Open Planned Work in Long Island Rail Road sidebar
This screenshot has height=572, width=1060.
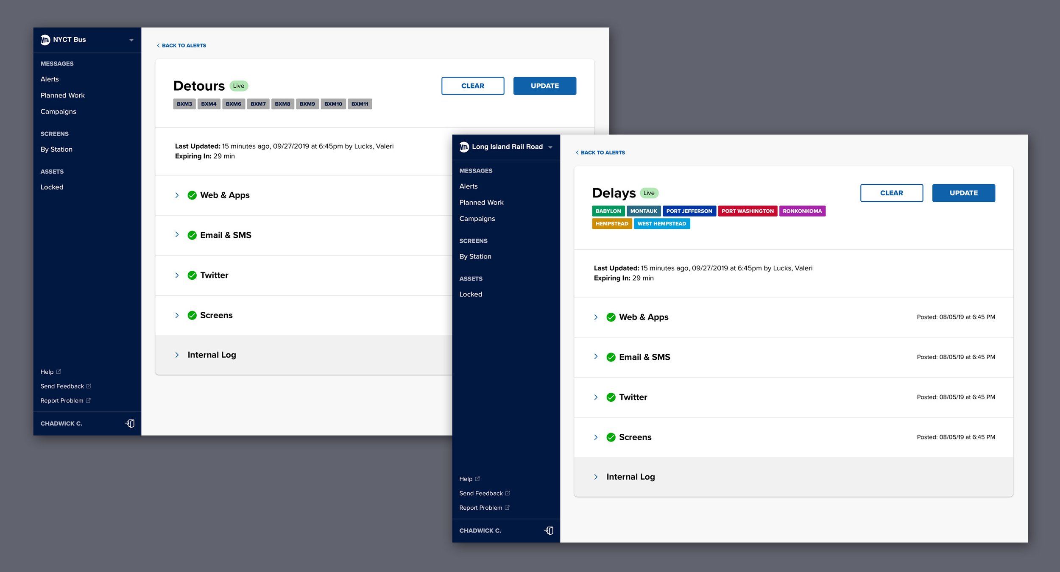point(482,203)
